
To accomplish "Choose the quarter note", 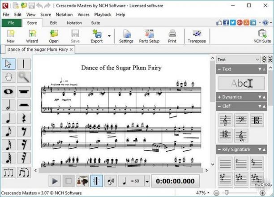I will tap(9, 118).
